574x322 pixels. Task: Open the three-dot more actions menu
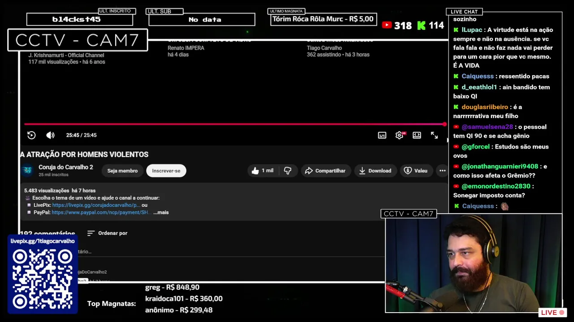click(x=443, y=171)
